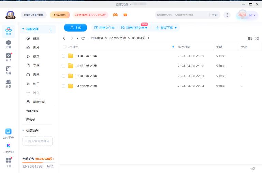This screenshot has height=173, width=262.
Task: Click the game controller icon
Action: pos(115,15)
